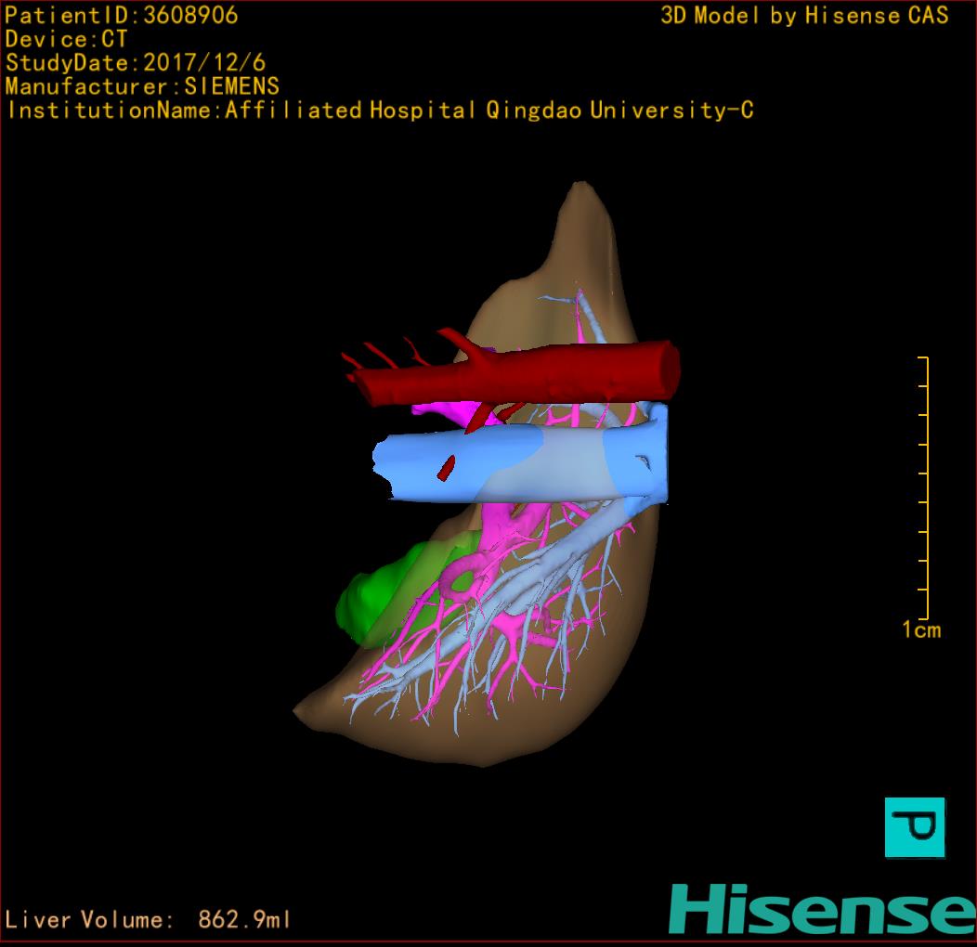Image resolution: width=977 pixels, height=947 pixels.
Task: Click the pink ring-shaped vessel loop
Action: (x=462, y=578)
